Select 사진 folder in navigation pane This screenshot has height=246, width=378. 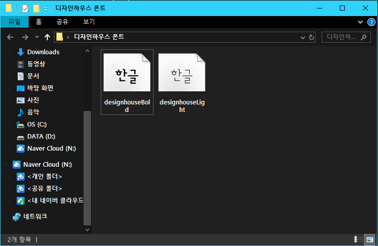tap(33, 100)
